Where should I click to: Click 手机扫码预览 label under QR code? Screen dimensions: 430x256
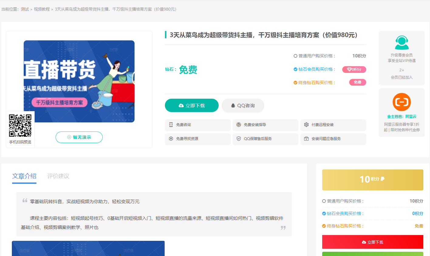tap(20, 142)
